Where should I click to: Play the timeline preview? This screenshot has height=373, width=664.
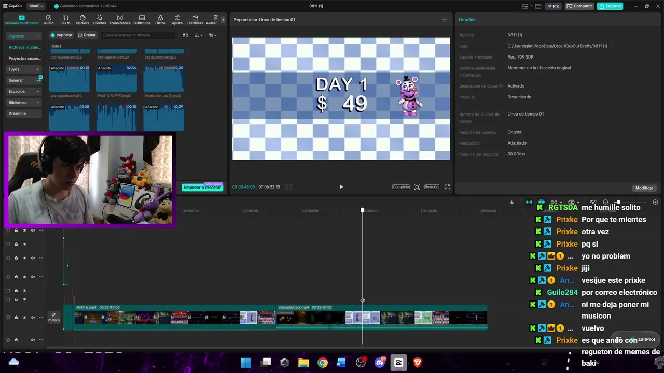click(341, 187)
